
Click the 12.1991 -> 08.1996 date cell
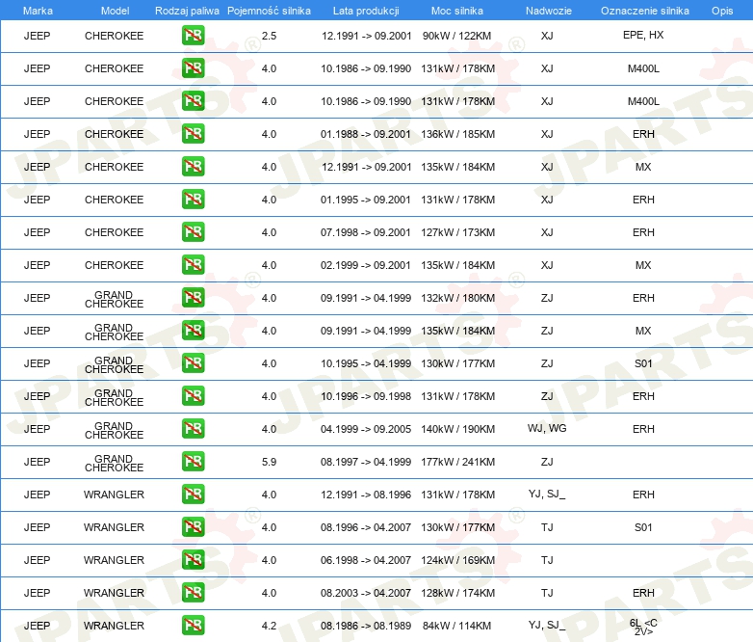tap(367, 495)
